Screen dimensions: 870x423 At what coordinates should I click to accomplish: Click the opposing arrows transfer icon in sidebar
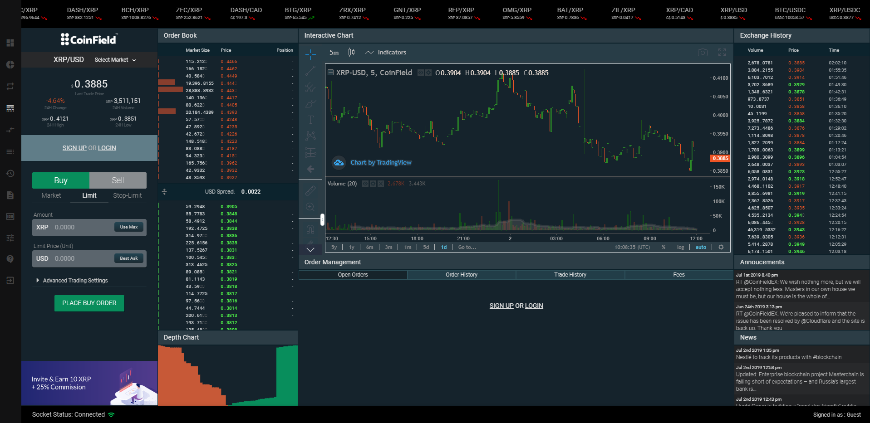(10, 130)
